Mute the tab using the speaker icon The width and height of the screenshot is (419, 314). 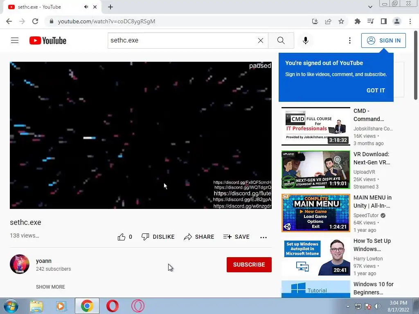click(x=86, y=7)
